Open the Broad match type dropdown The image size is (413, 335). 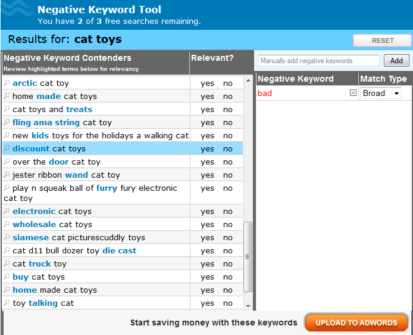coord(381,94)
